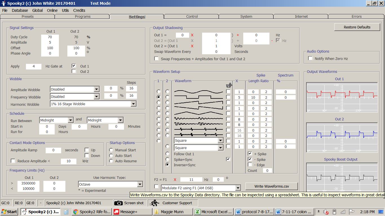Click the network signal tray icon
Screen dimensions: 385x216
click(343, 212)
